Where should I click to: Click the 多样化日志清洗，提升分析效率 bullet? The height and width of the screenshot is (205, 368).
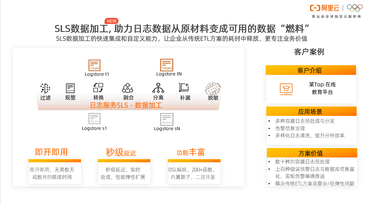coord(310,136)
